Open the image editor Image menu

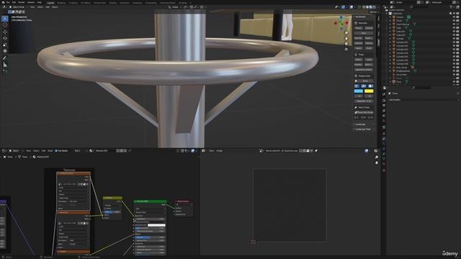pyautogui.click(x=220, y=150)
